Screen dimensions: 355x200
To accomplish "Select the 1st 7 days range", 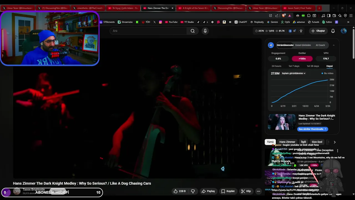I will [x=294, y=66].
